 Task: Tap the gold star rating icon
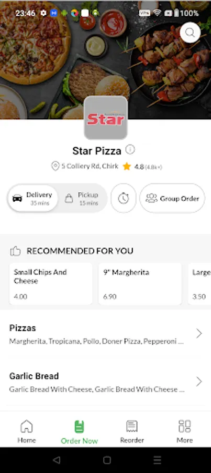[127, 166]
